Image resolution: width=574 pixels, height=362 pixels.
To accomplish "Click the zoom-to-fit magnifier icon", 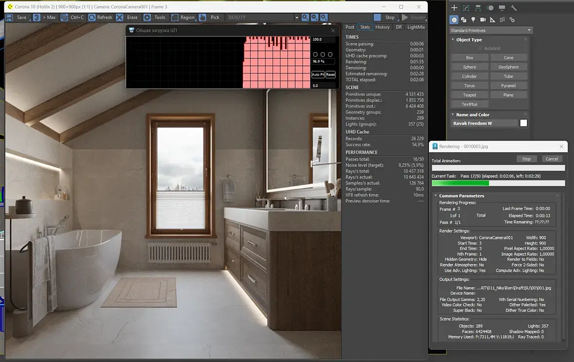I will pyautogui.click(x=324, y=17).
